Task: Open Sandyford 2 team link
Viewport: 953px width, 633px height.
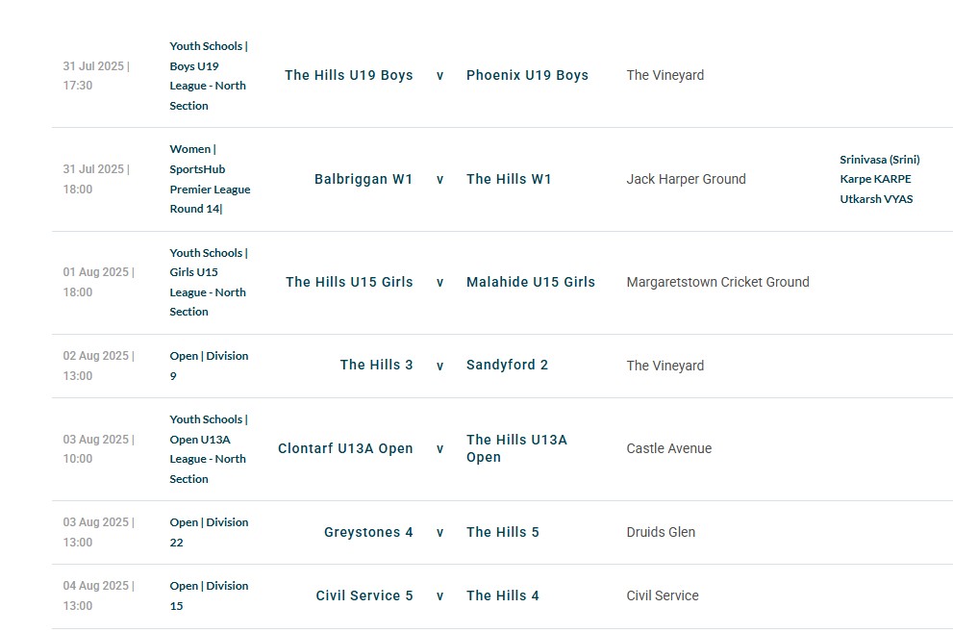Action: pos(507,365)
